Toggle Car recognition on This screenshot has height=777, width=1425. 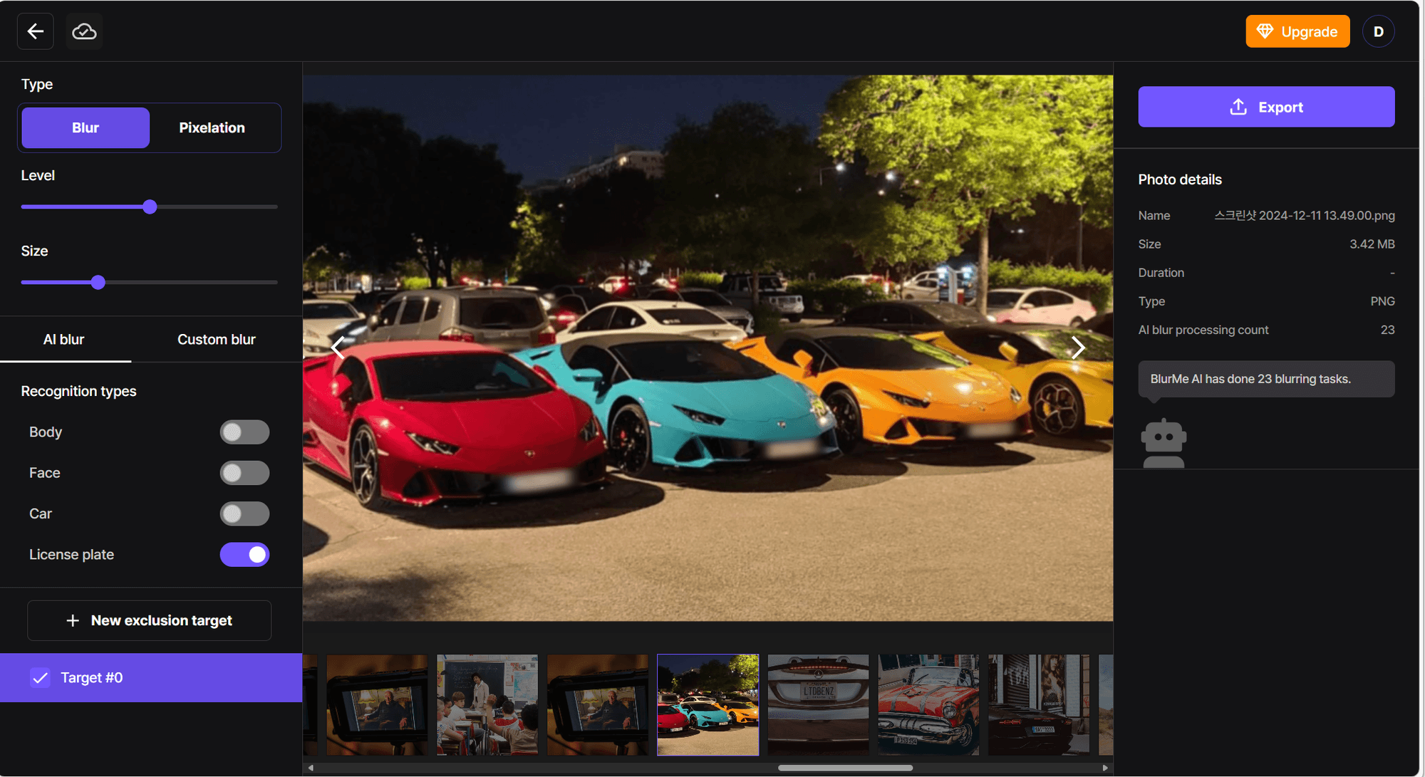(245, 513)
